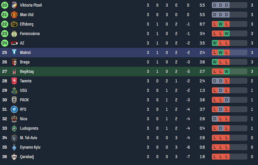Click the rank 24 position badge
The width and height of the screenshot is (258, 165).
pos(4,43)
